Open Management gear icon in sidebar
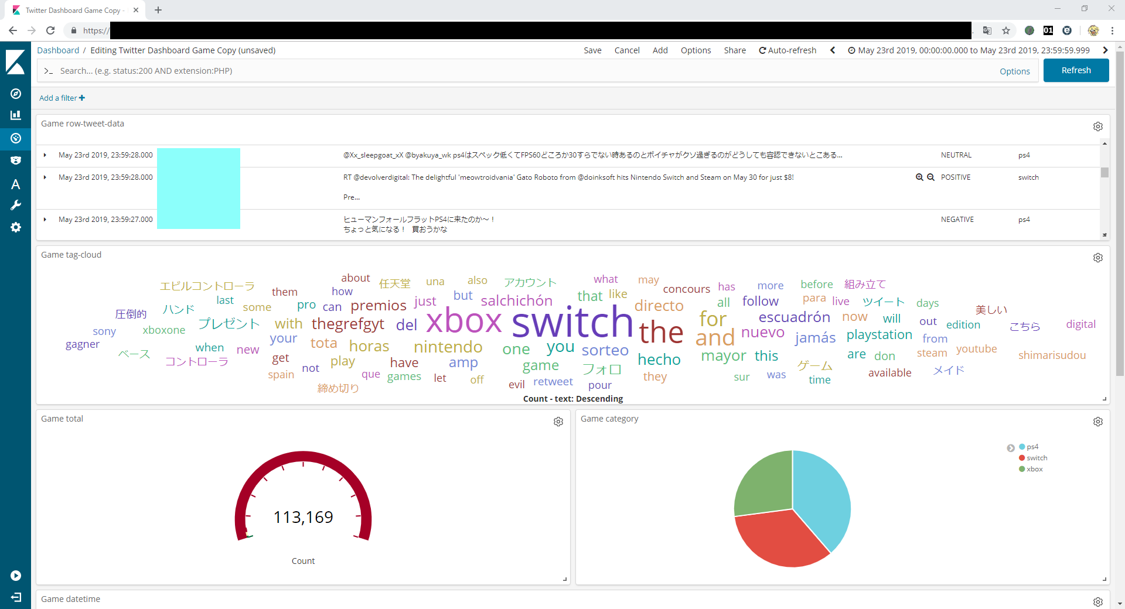Viewport: 1125px width, 609px height. [16, 227]
